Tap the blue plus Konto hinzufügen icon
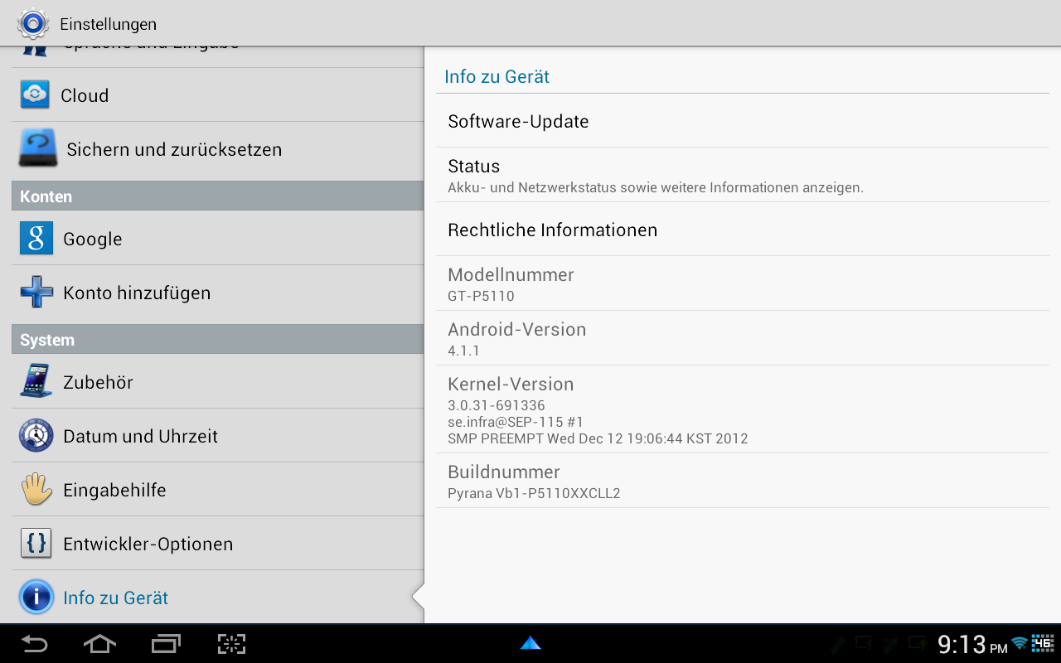 (36, 293)
